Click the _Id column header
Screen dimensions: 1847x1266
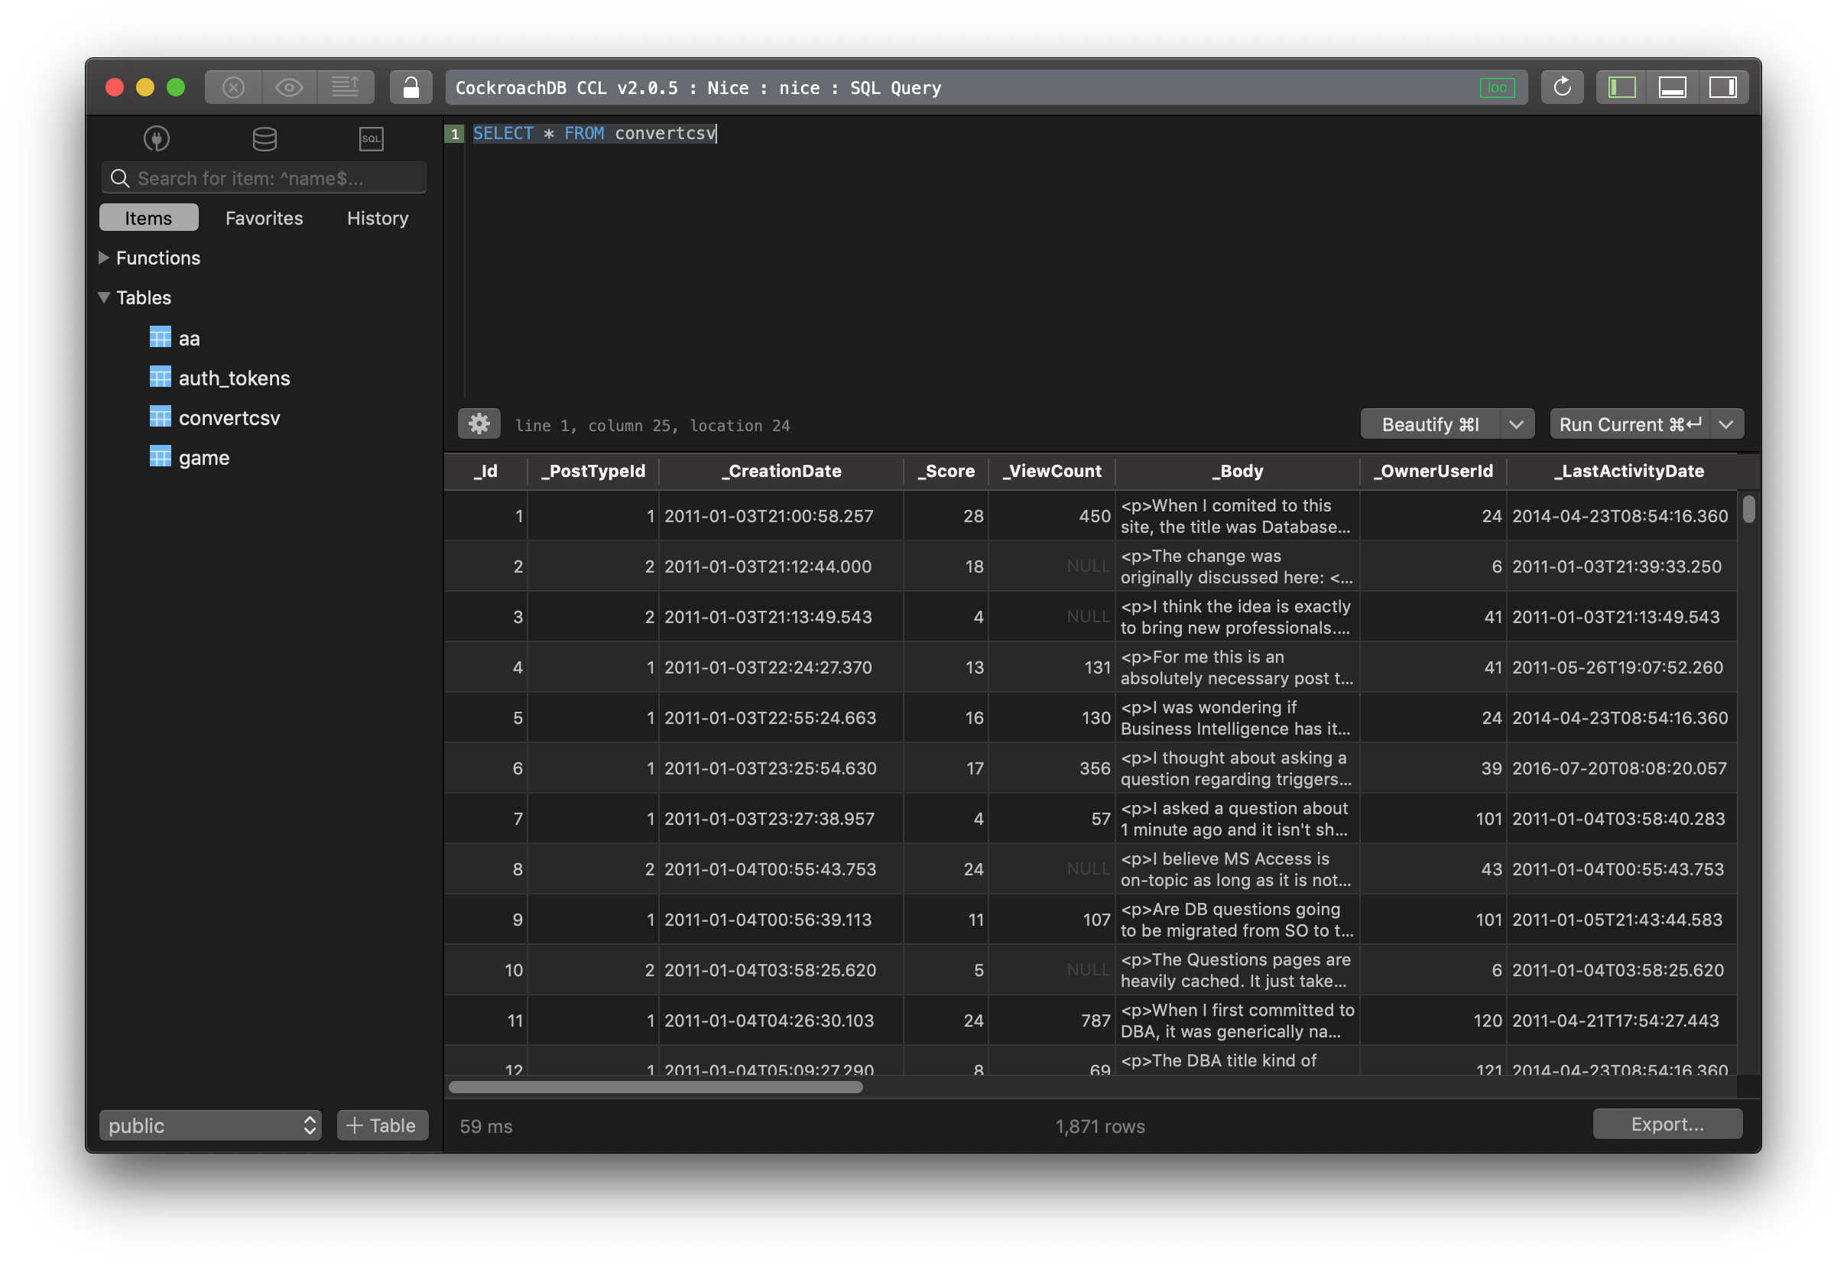pyautogui.click(x=485, y=471)
